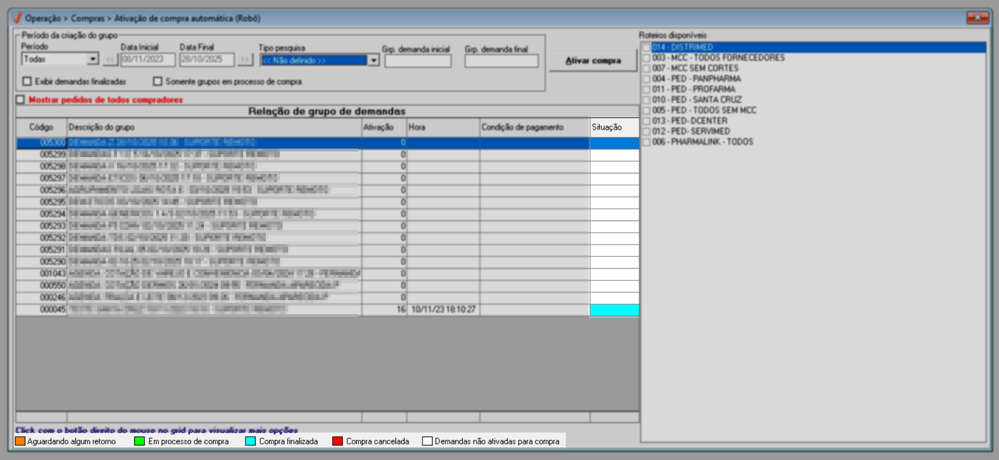Select the row with code 000550
Viewport: 999px width, 460px height.
(x=328, y=286)
